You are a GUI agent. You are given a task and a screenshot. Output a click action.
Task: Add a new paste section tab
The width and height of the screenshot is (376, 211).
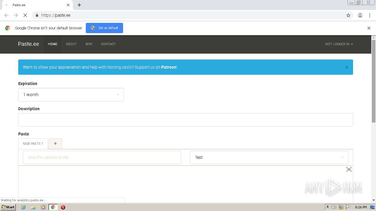(x=55, y=144)
